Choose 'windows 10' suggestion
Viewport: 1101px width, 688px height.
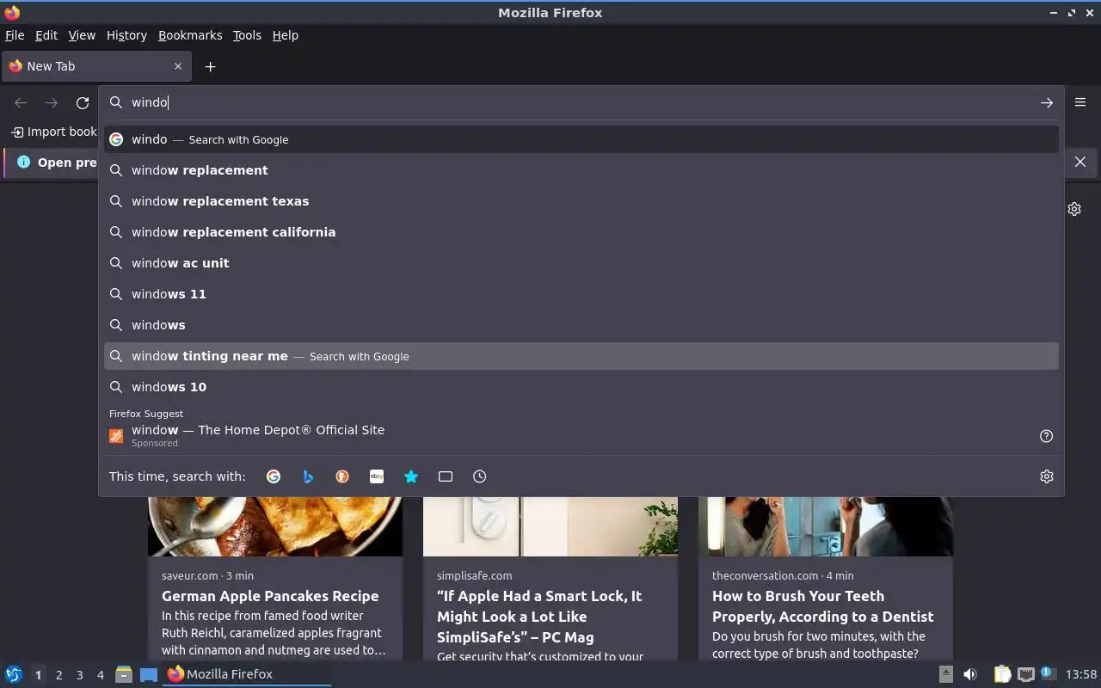(581, 387)
